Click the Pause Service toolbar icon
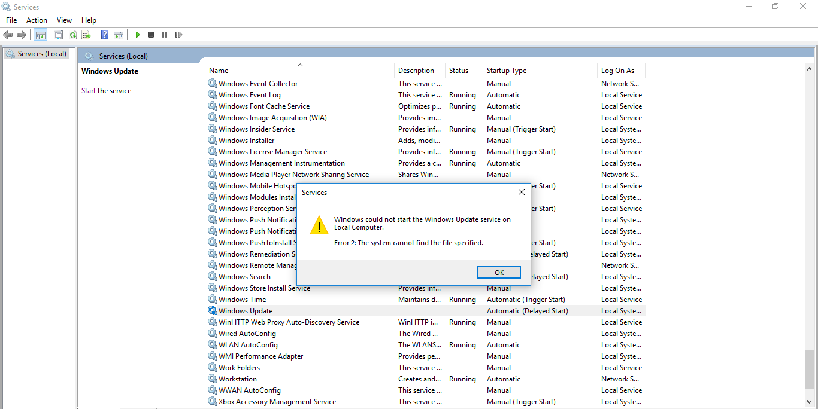 point(165,35)
